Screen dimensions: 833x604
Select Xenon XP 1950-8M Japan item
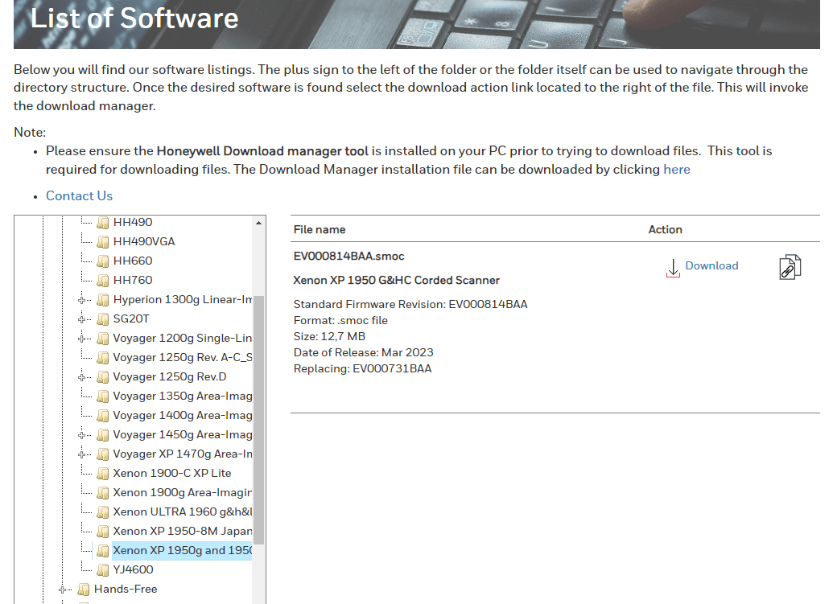coord(182,531)
